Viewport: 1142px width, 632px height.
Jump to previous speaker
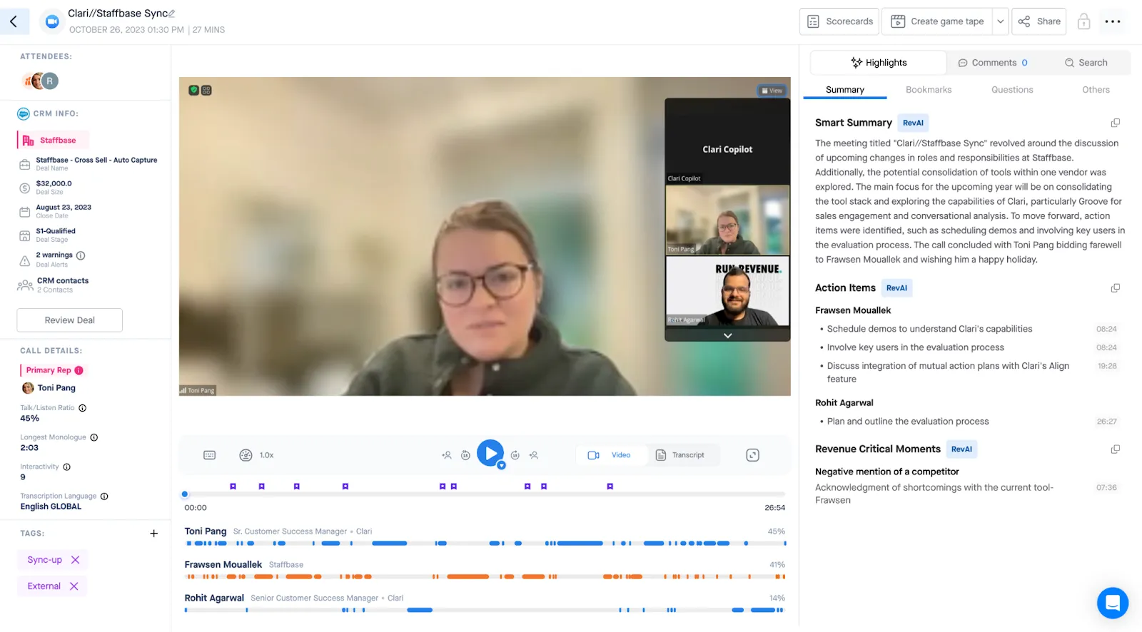[x=447, y=455]
